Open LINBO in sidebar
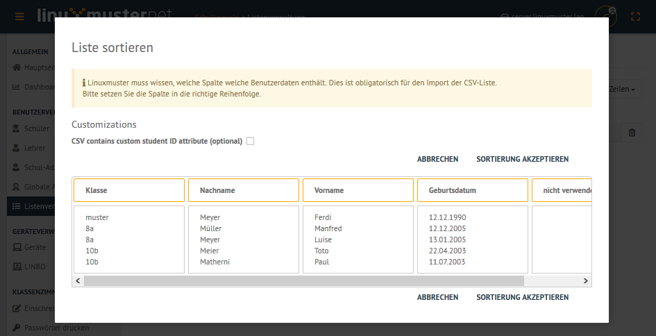656x336 pixels. click(35, 267)
